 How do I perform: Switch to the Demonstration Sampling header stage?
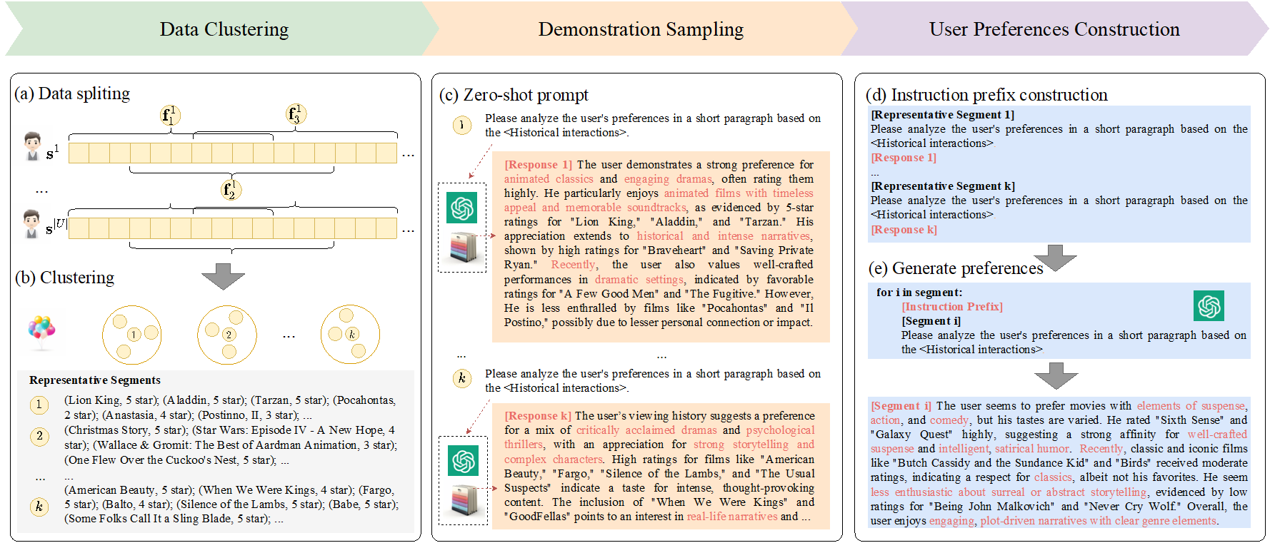coord(641,29)
